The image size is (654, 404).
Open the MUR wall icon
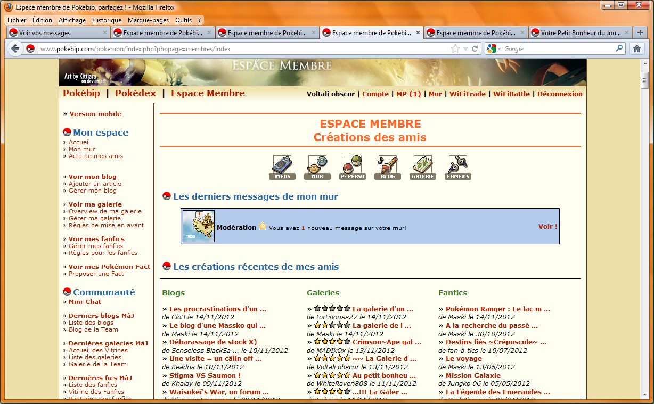coord(317,168)
